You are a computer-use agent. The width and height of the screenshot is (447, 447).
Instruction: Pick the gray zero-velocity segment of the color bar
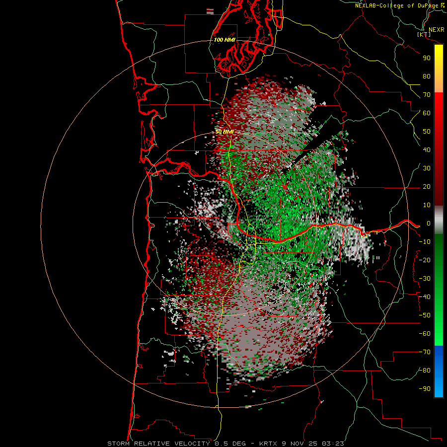(439, 220)
